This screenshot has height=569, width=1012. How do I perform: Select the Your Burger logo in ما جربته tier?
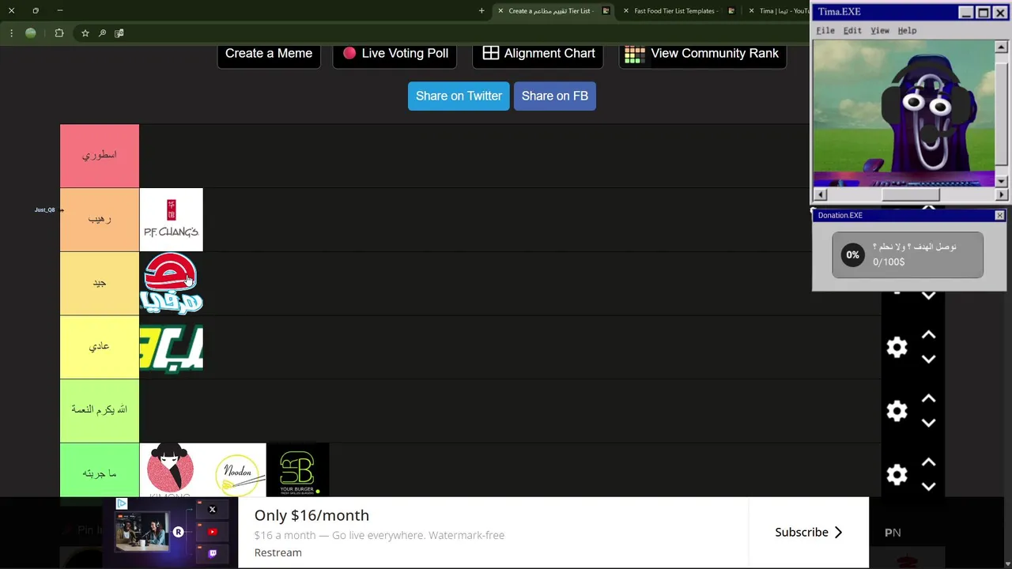click(x=298, y=470)
